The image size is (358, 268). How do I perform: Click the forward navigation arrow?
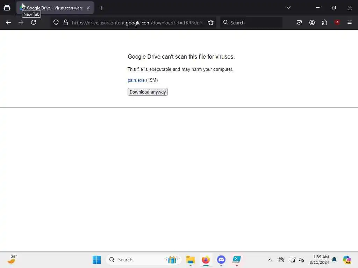pos(21,22)
